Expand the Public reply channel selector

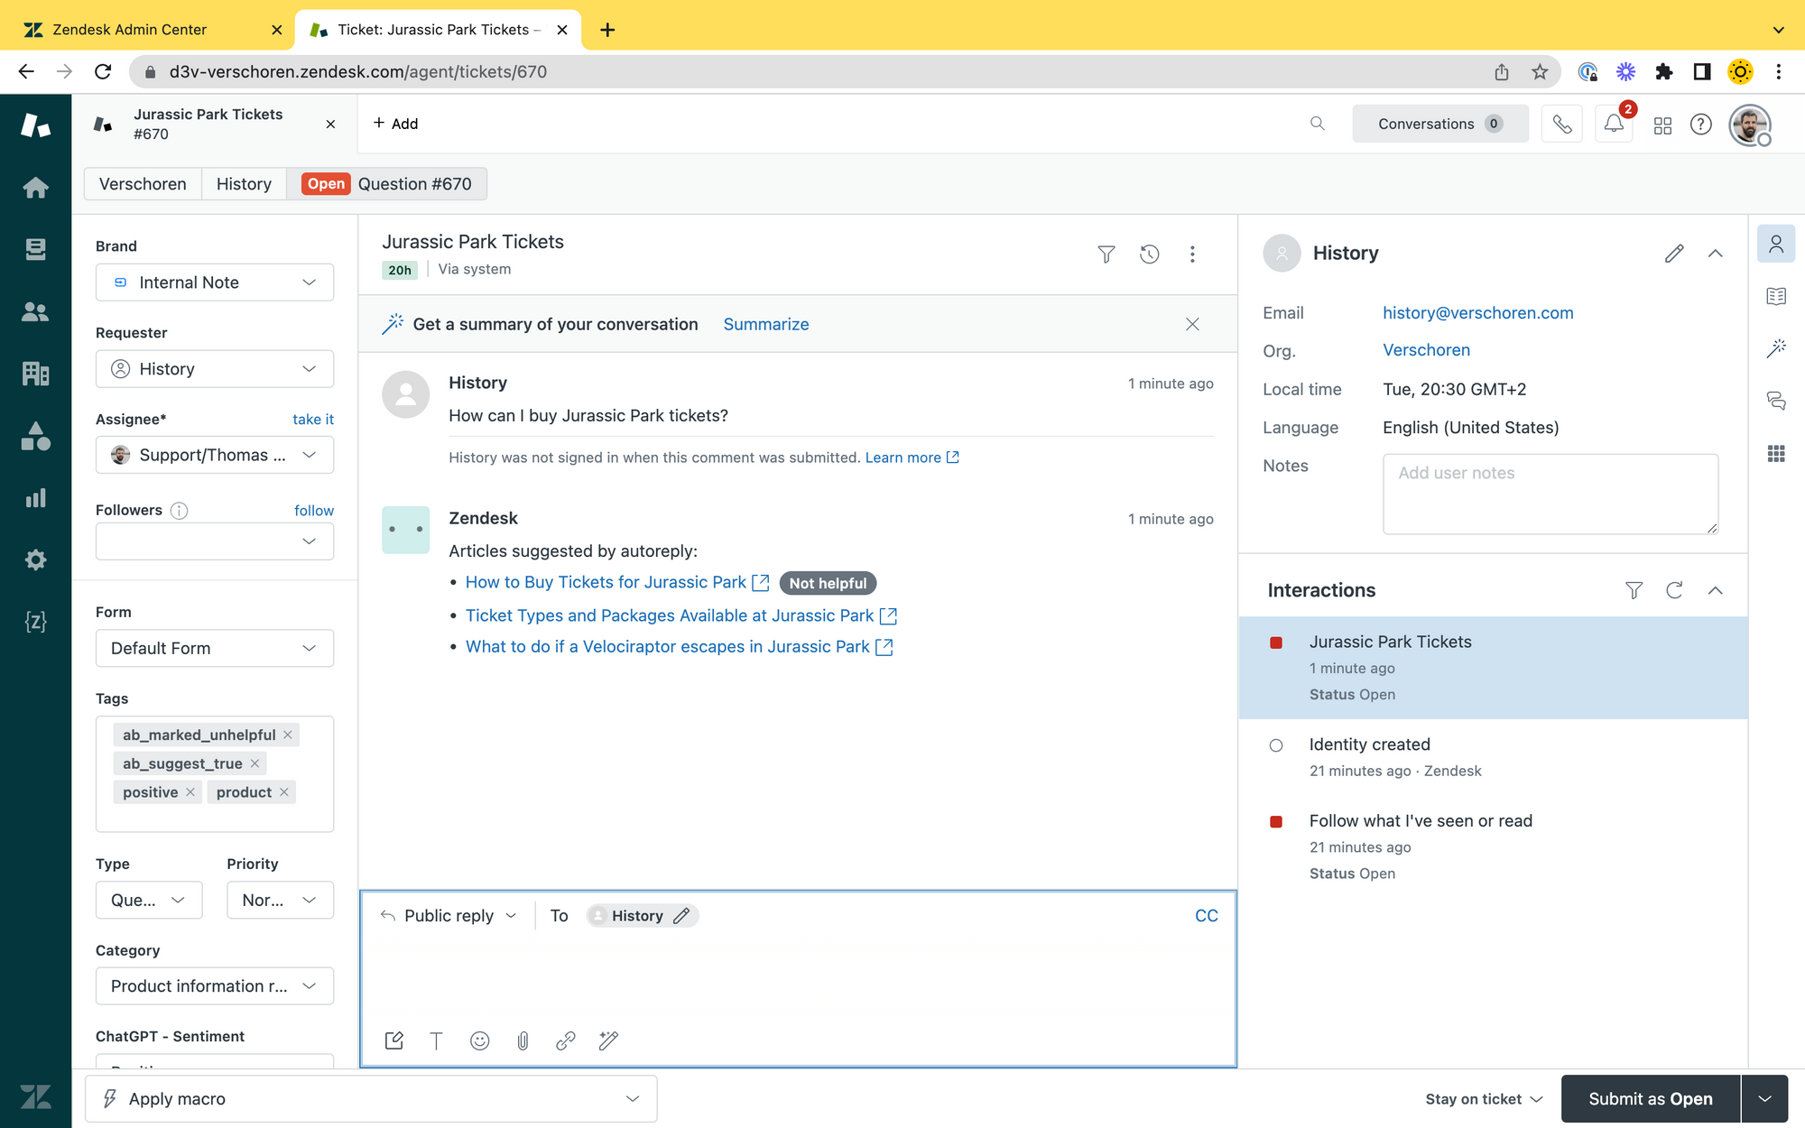[449, 915]
